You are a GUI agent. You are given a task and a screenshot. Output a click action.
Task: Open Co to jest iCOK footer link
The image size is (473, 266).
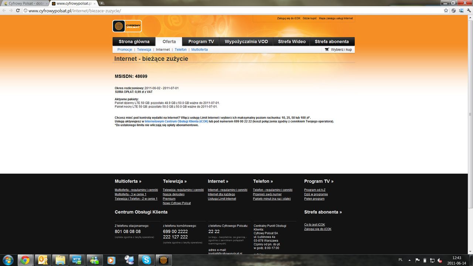pyautogui.click(x=314, y=225)
